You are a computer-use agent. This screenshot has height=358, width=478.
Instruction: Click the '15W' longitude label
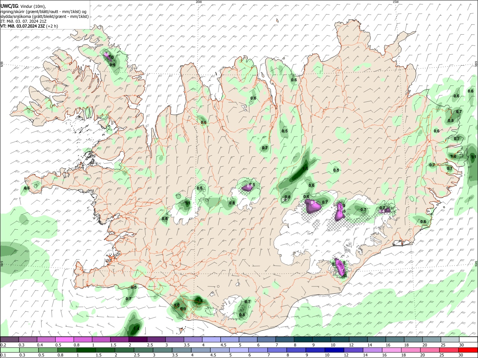395,2
